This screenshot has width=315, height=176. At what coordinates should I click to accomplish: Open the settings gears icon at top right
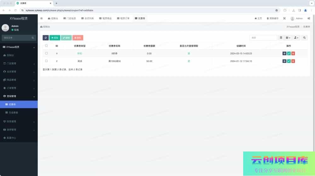click(309, 19)
